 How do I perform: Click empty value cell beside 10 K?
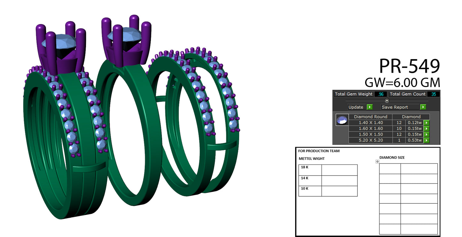pyautogui.click(x=340, y=191)
